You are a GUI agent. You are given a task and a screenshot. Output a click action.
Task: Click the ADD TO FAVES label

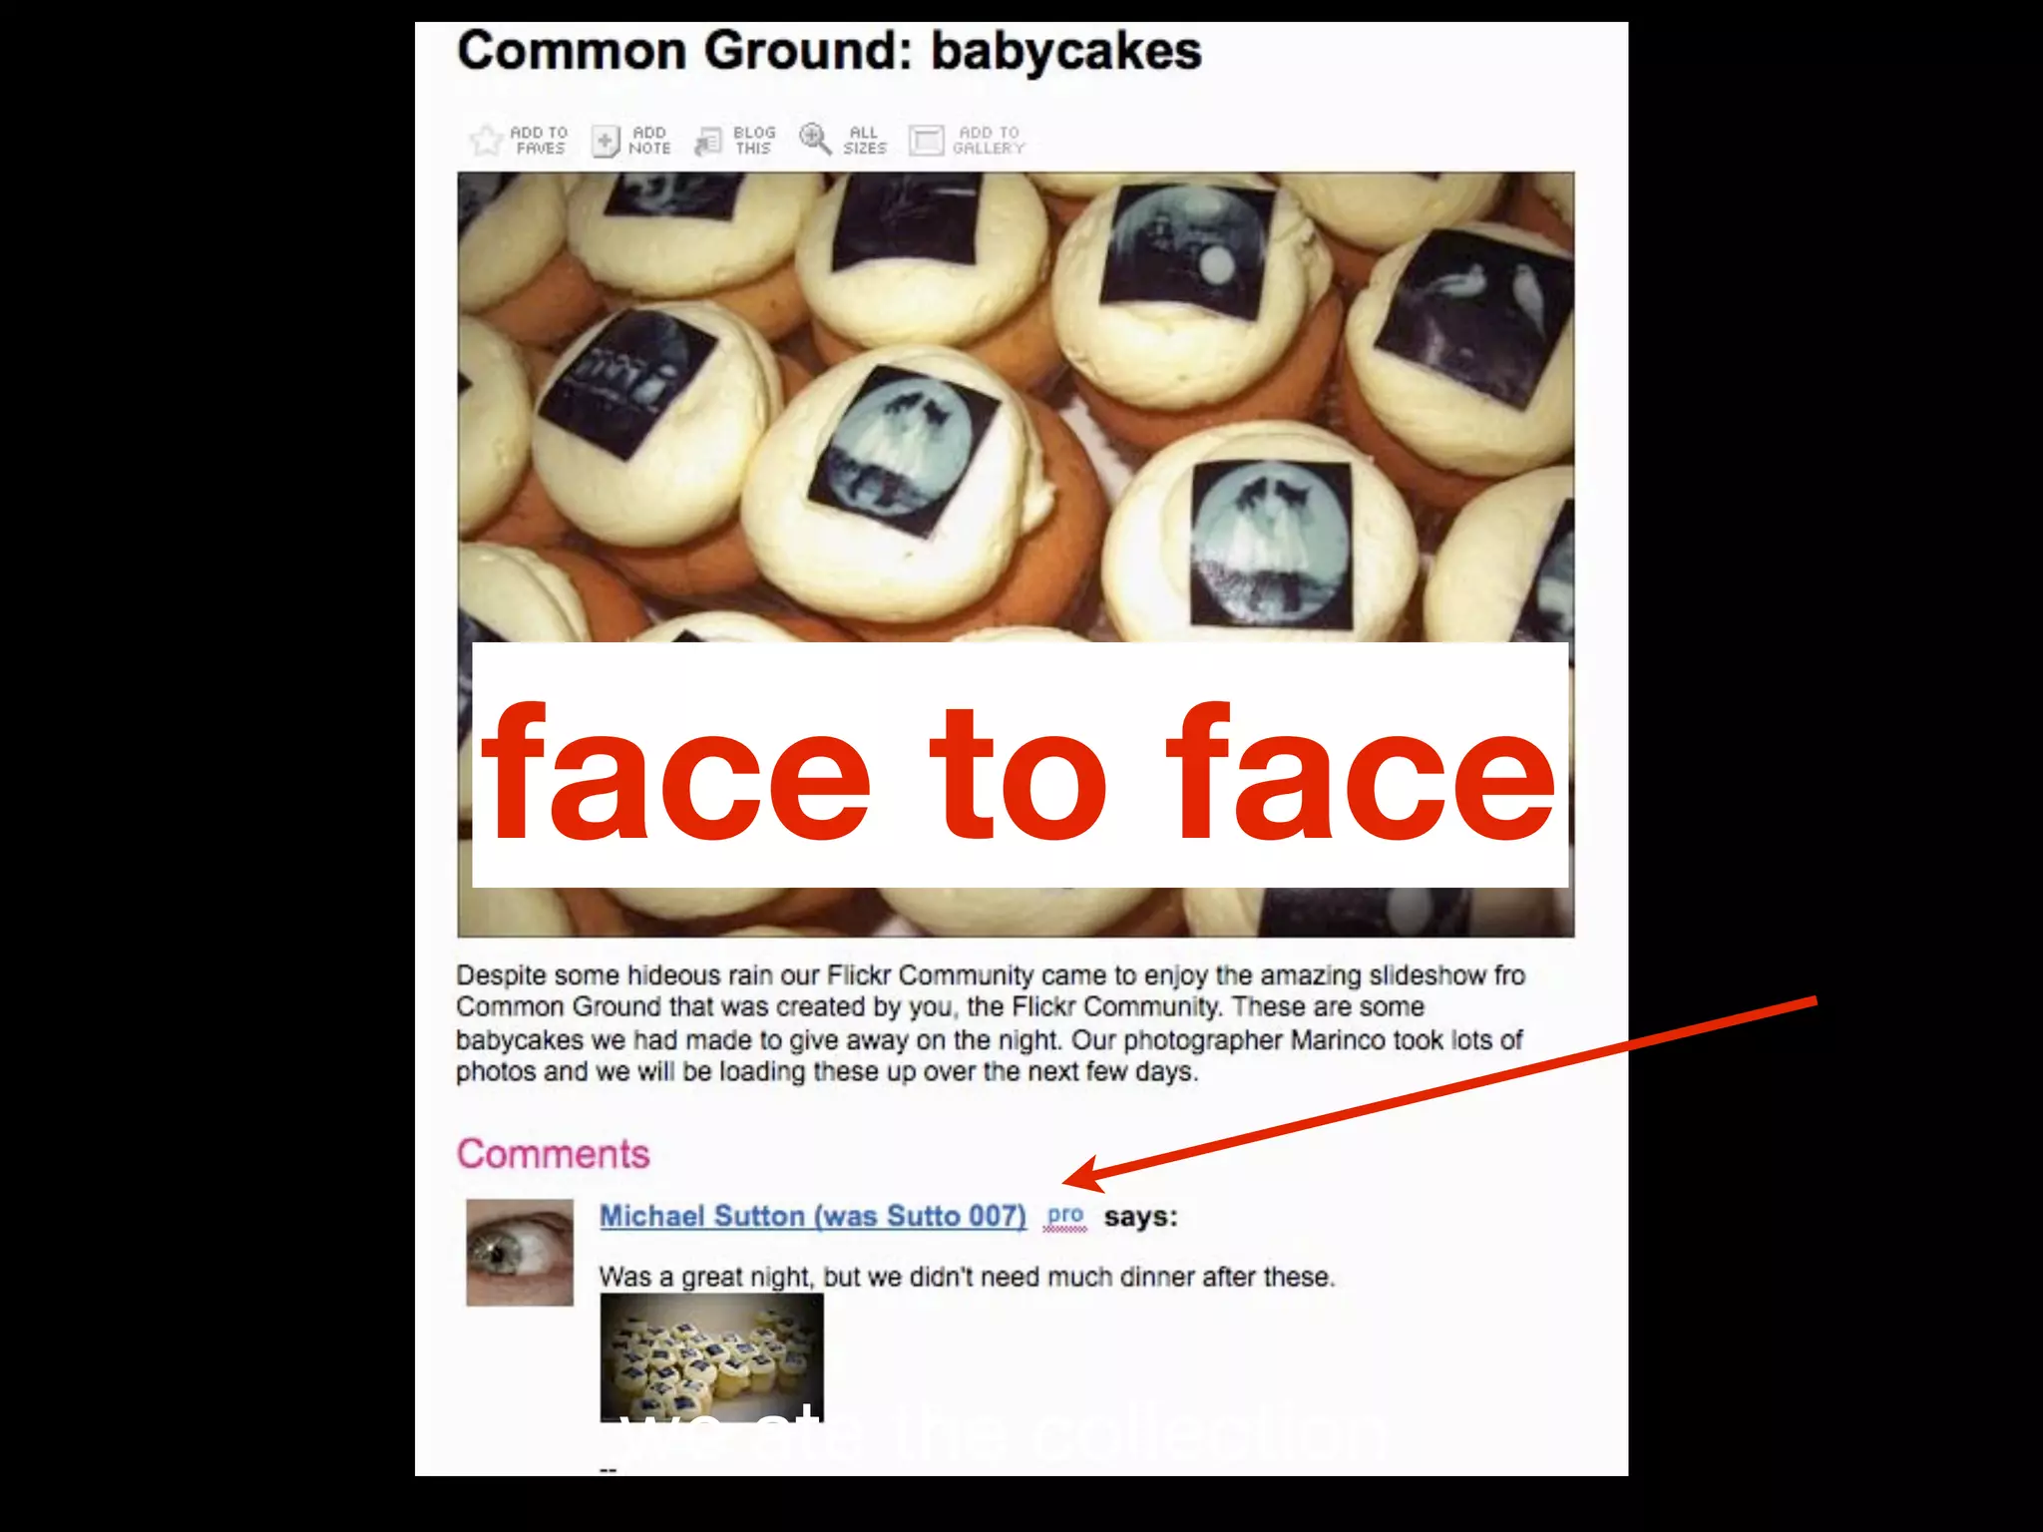point(540,140)
